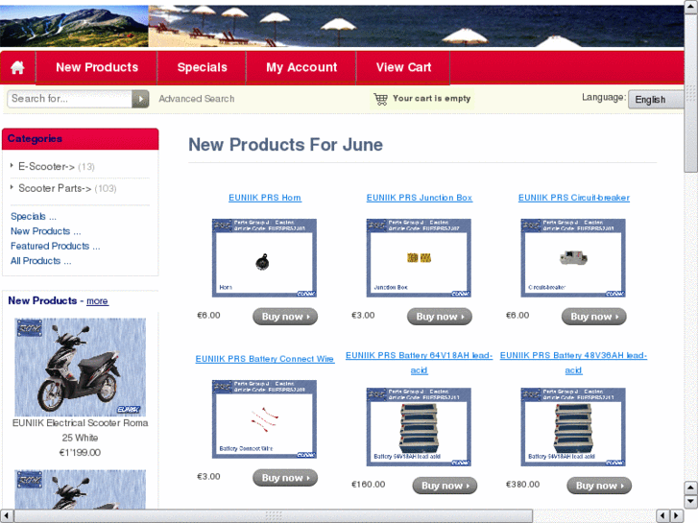Open the New Products menu tab
This screenshot has height=523, width=698.
point(97,67)
